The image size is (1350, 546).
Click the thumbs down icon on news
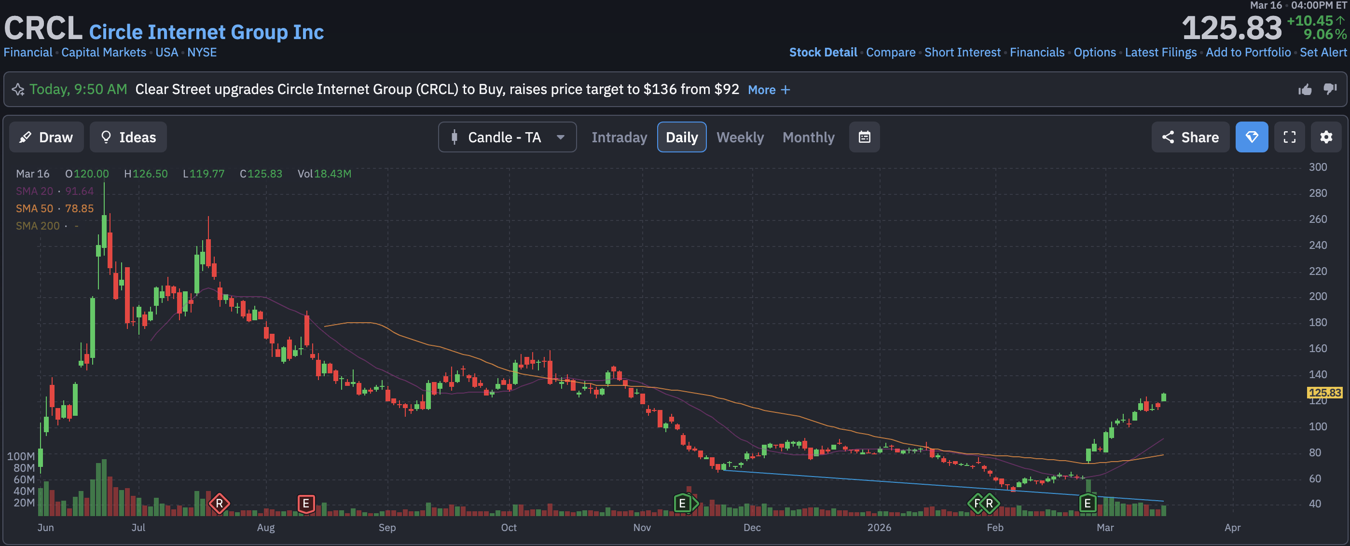pyautogui.click(x=1330, y=90)
